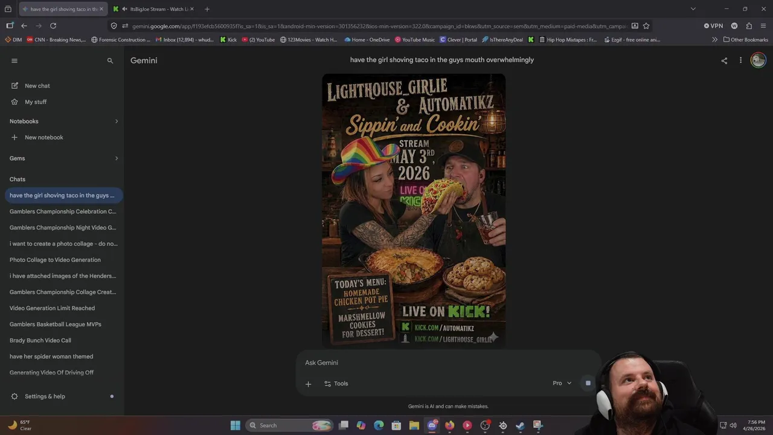
Task: Open Discord from the taskbar
Action: point(432,425)
